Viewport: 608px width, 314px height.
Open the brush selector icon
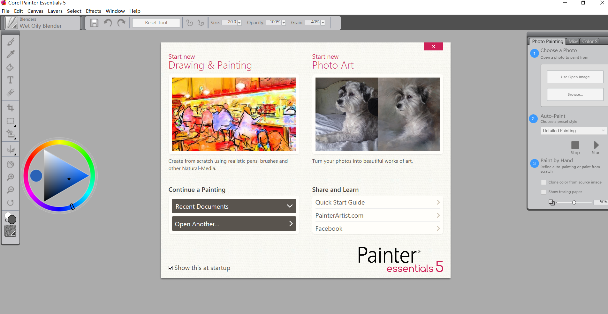coord(12,23)
